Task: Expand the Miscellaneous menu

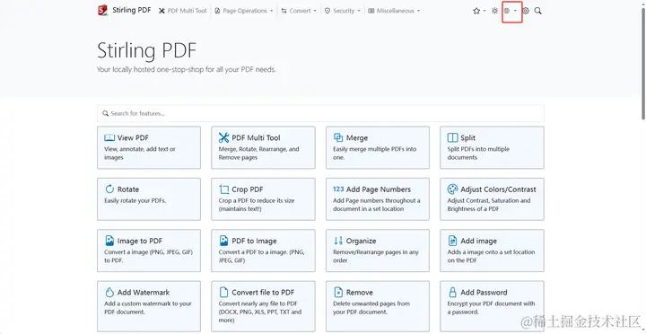Action: tap(394, 11)
